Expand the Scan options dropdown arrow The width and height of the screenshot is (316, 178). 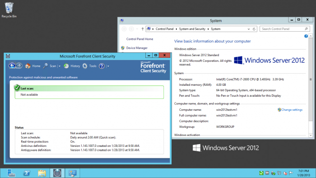click(x=60, y=66)
